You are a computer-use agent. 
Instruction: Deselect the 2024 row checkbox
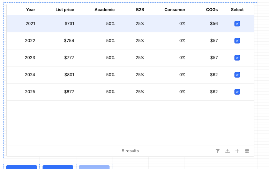[x=237, y=75]
